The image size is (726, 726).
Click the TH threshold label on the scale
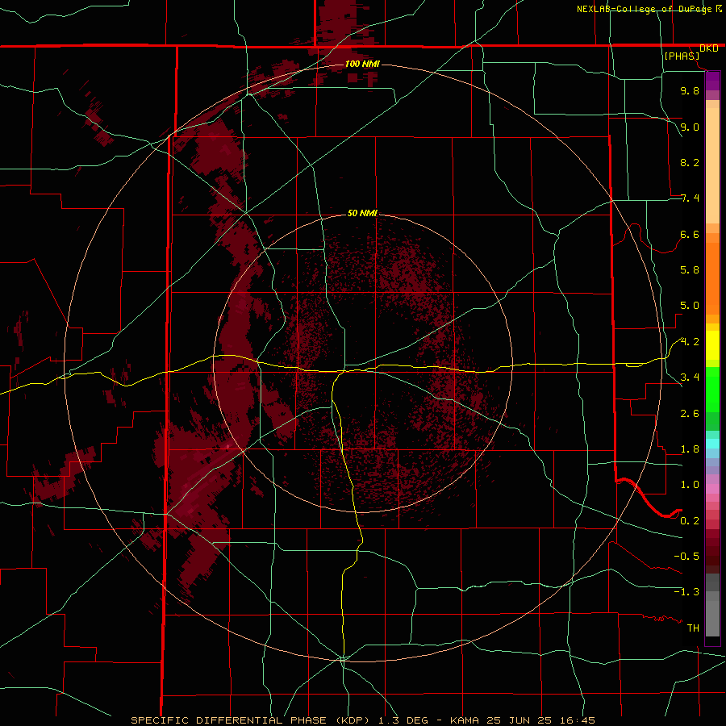pyautogui.click(x=693, y=628)
